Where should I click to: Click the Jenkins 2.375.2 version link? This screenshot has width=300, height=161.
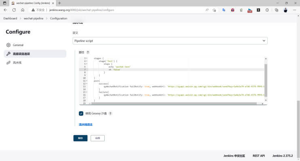pos(283,156)
